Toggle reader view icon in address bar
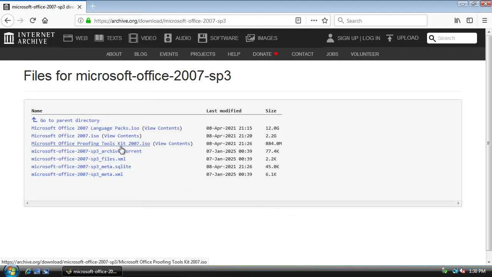This screenshot has height=277, width=492. point(298,21)
